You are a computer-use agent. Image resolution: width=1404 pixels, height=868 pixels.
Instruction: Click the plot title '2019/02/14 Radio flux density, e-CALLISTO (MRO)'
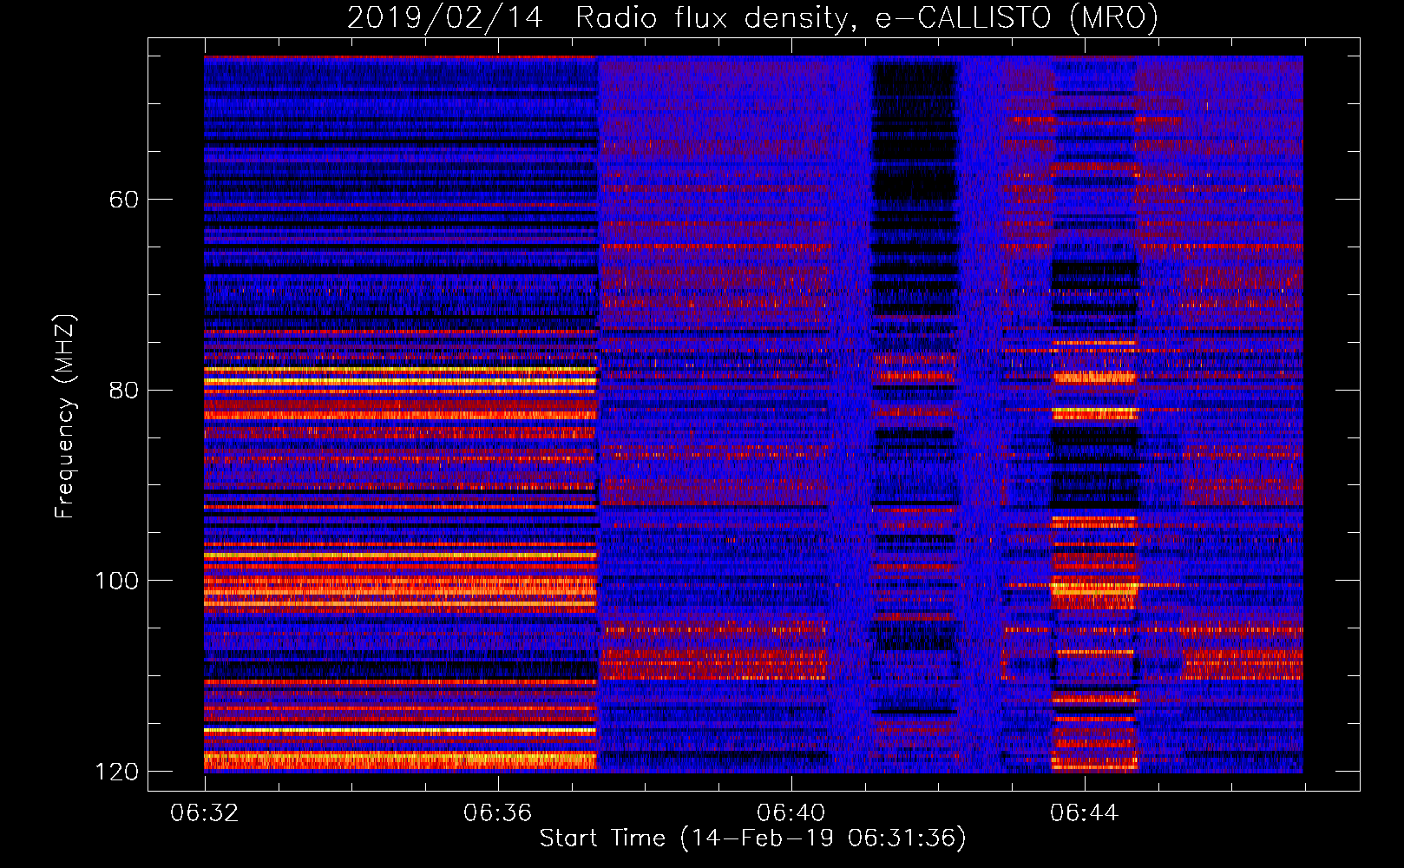(x=752, y=17)
